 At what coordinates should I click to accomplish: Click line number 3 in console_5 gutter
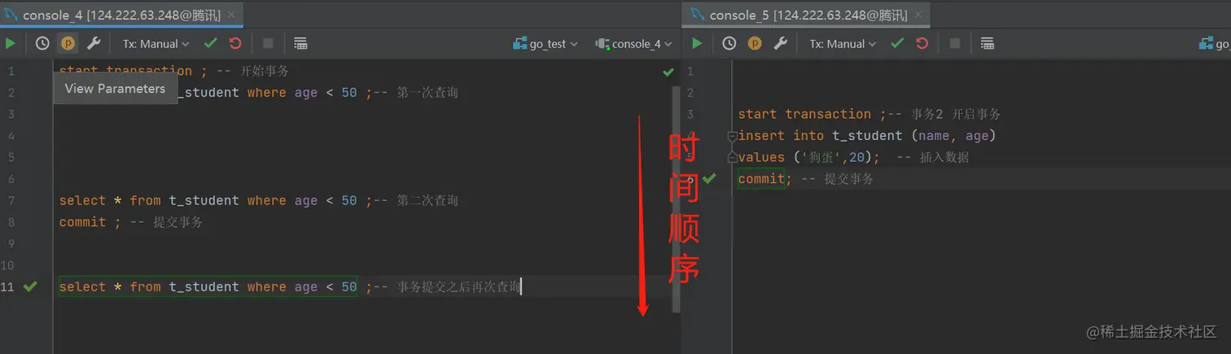(690, 114)
